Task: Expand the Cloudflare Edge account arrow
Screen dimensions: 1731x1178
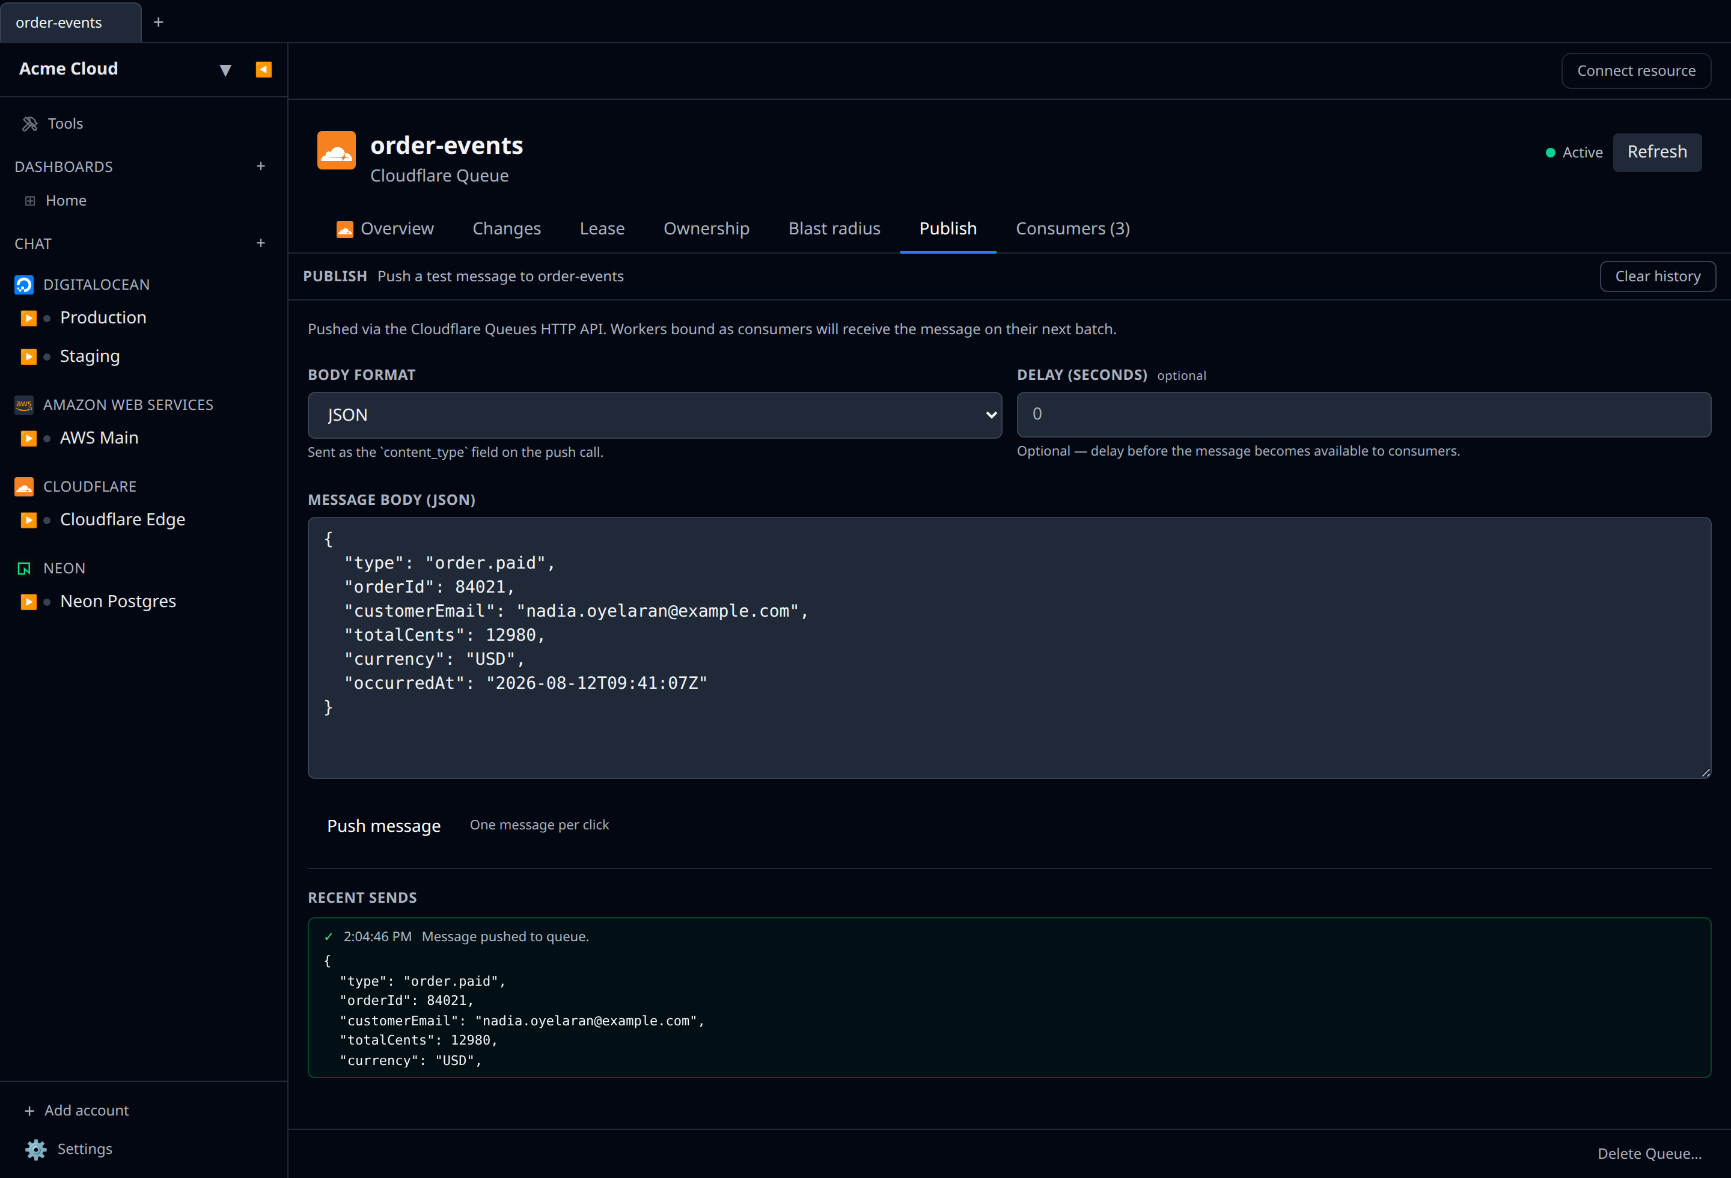Action: click(28, 520)
